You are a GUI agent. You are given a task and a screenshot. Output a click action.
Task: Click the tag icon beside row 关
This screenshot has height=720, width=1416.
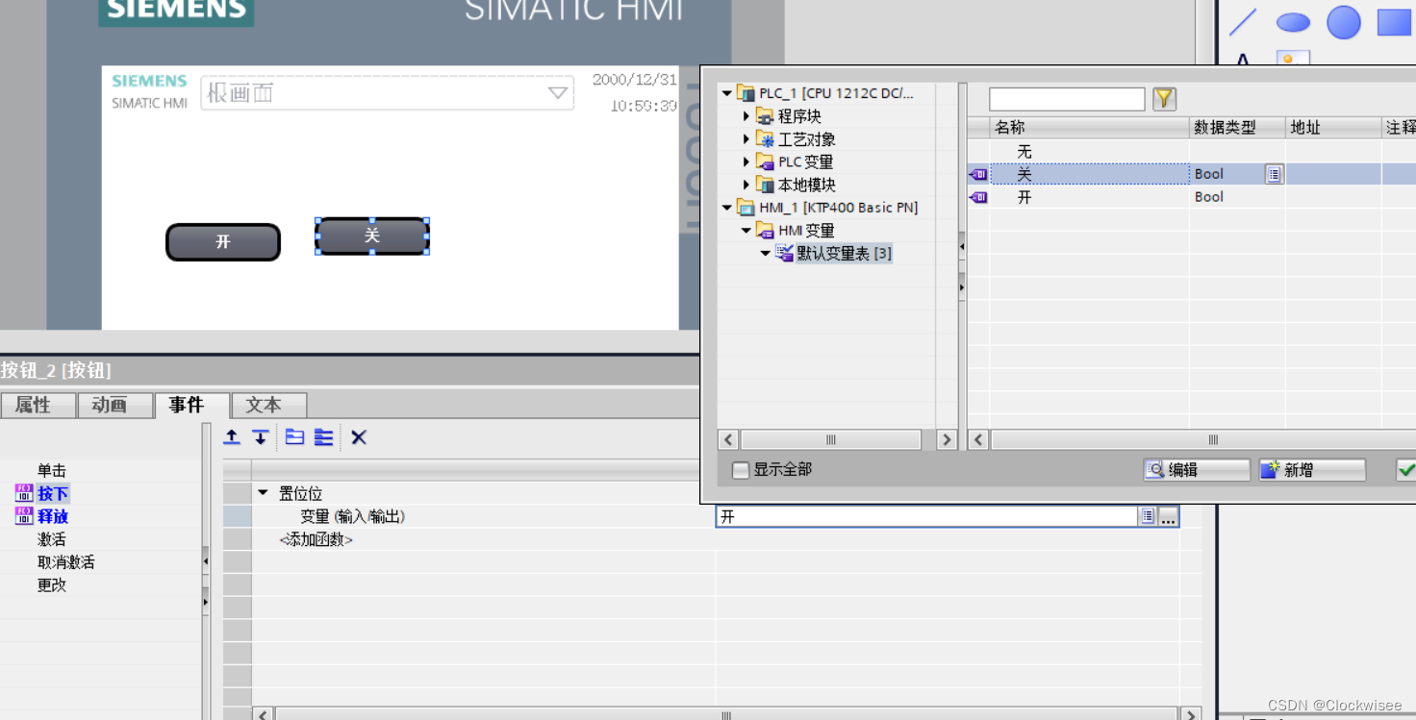tap(978, 174)
